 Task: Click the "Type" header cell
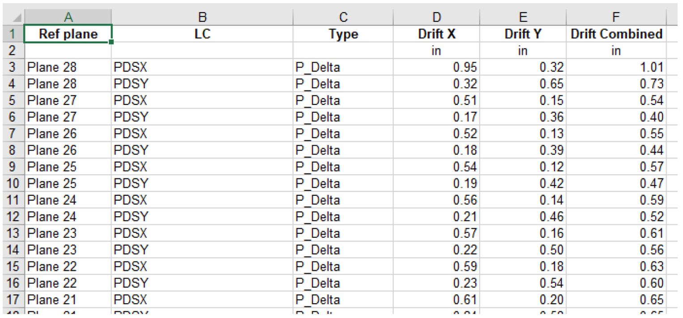(x=343, y=34)
